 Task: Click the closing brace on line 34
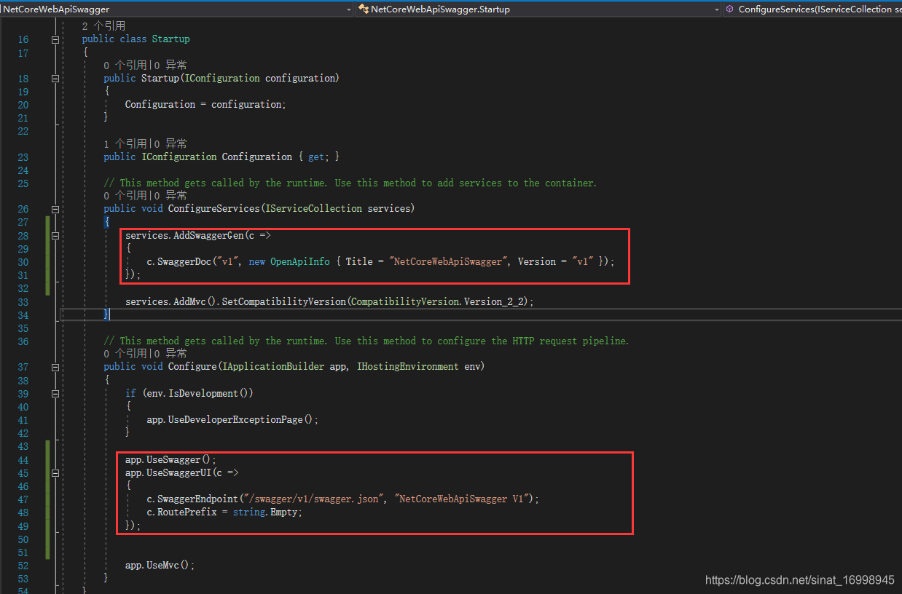(106, 314)
